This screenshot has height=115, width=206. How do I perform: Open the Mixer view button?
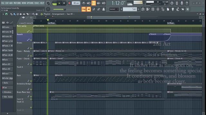click(158, 9)
